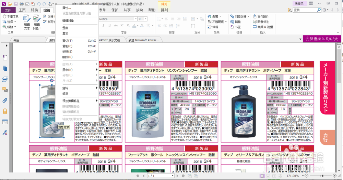Click the 未登录 sign-in button
The width and height of the screenshot is (343, 180).
click(x=299, y=3)
